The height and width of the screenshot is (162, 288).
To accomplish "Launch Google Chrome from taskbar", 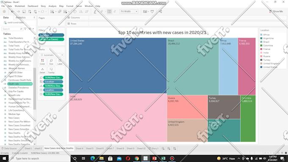I will [137, 158].
